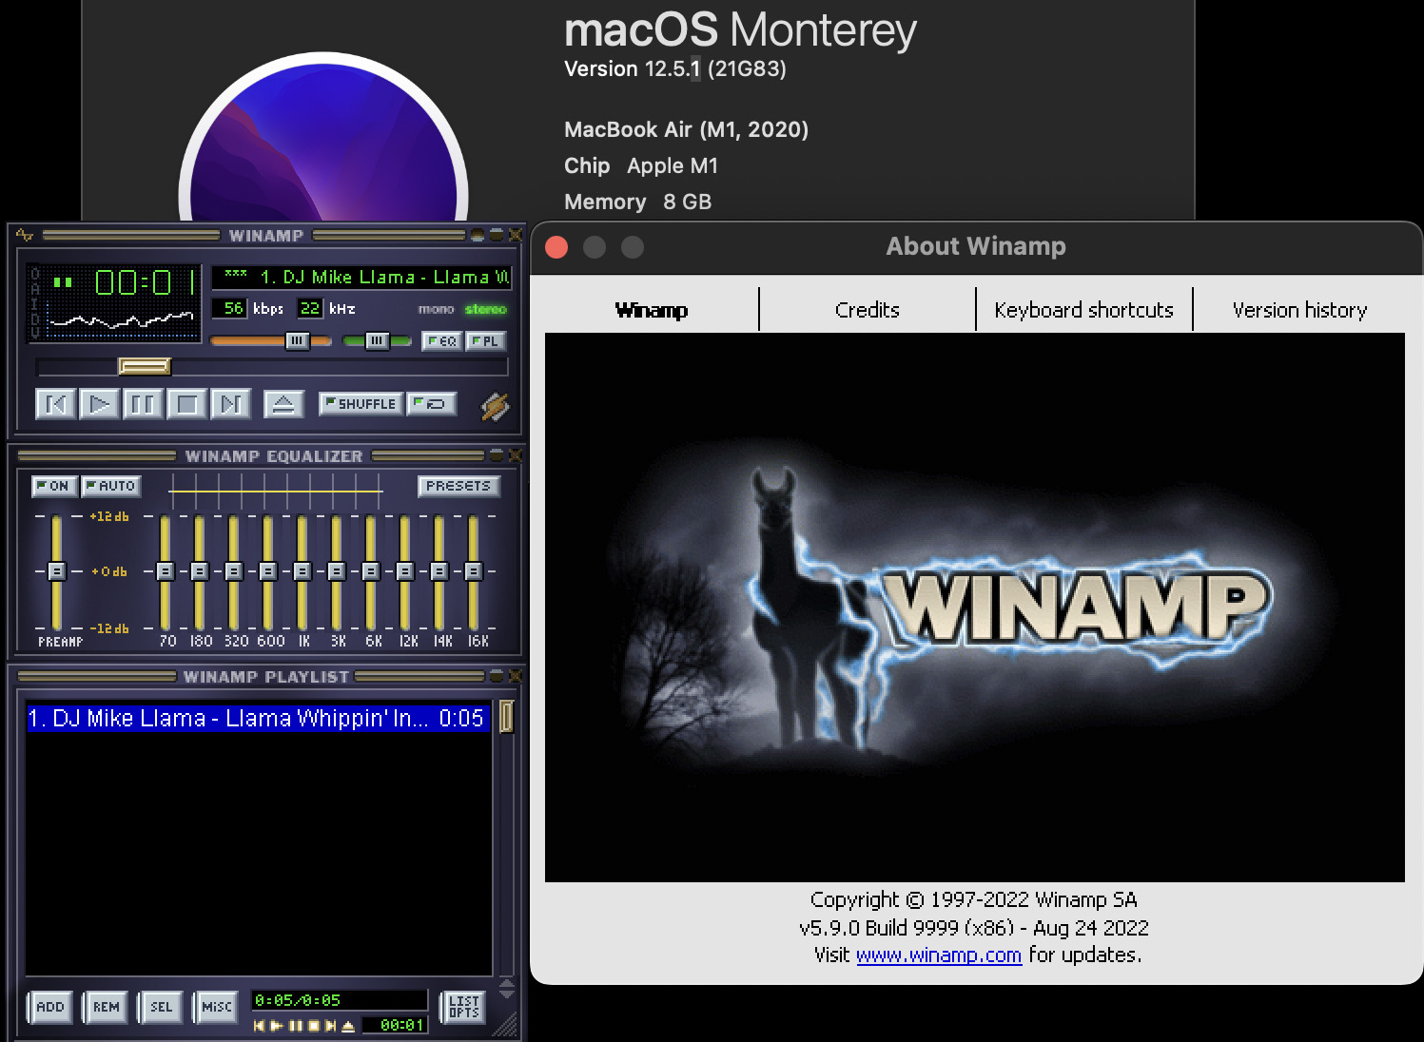1424x1042 pixels.
Task: Click the playlist mini previous track button
Action: tap(259, 1026)
